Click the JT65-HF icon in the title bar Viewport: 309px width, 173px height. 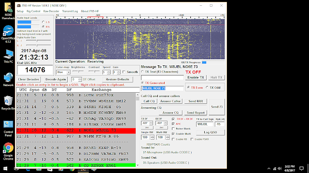point(19,5)
